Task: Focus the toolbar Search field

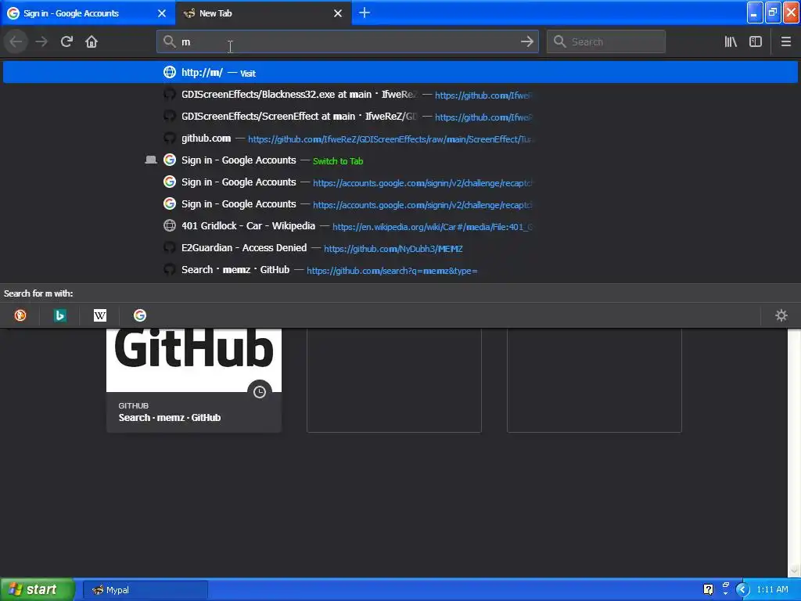Action: tap(606, 41)
